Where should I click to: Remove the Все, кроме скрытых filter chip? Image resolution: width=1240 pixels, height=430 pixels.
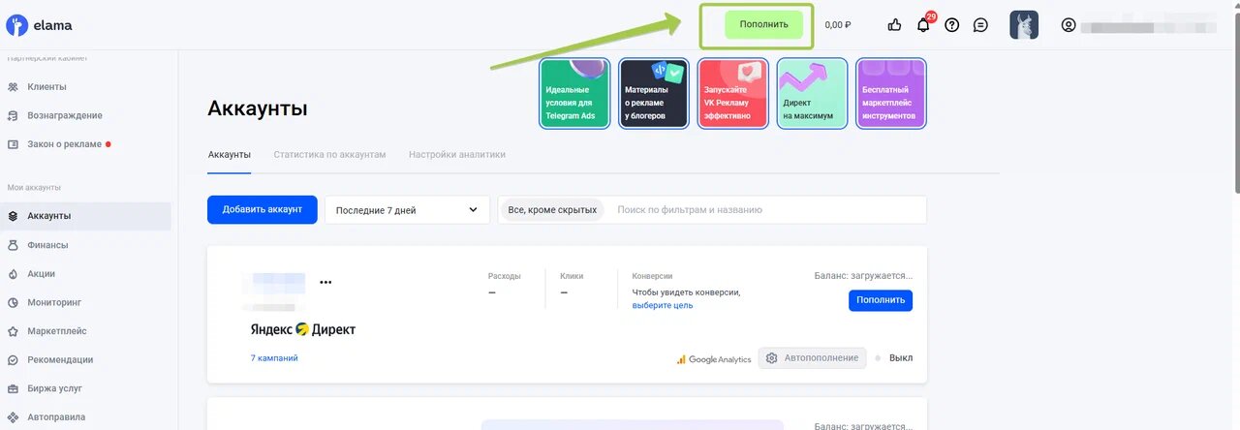click(x=552, y=210)
